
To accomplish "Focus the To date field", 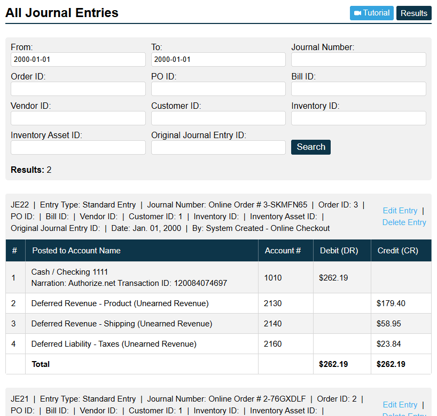I will point(218,59).
